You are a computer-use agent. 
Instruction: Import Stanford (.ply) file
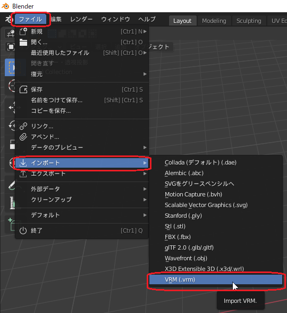click(216, 216)
